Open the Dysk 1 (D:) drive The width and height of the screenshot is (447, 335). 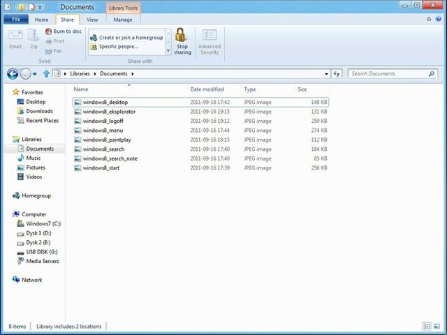click(x=34, y=233)
